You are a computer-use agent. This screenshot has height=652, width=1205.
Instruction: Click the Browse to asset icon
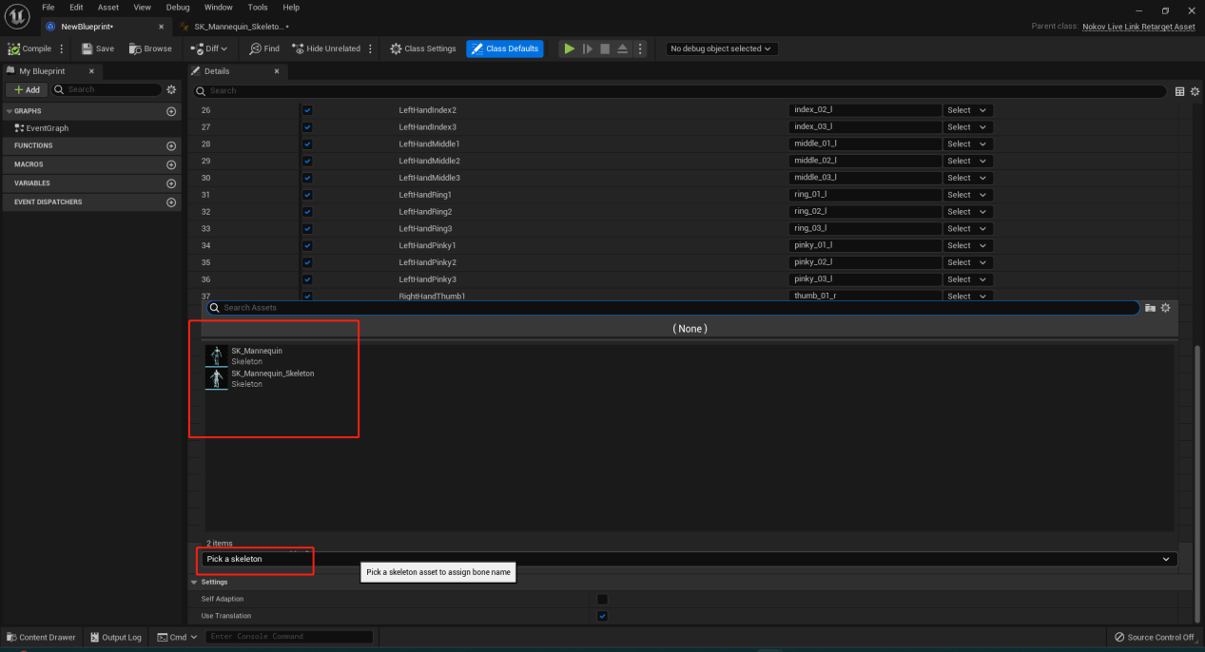(x=135, y=48)
